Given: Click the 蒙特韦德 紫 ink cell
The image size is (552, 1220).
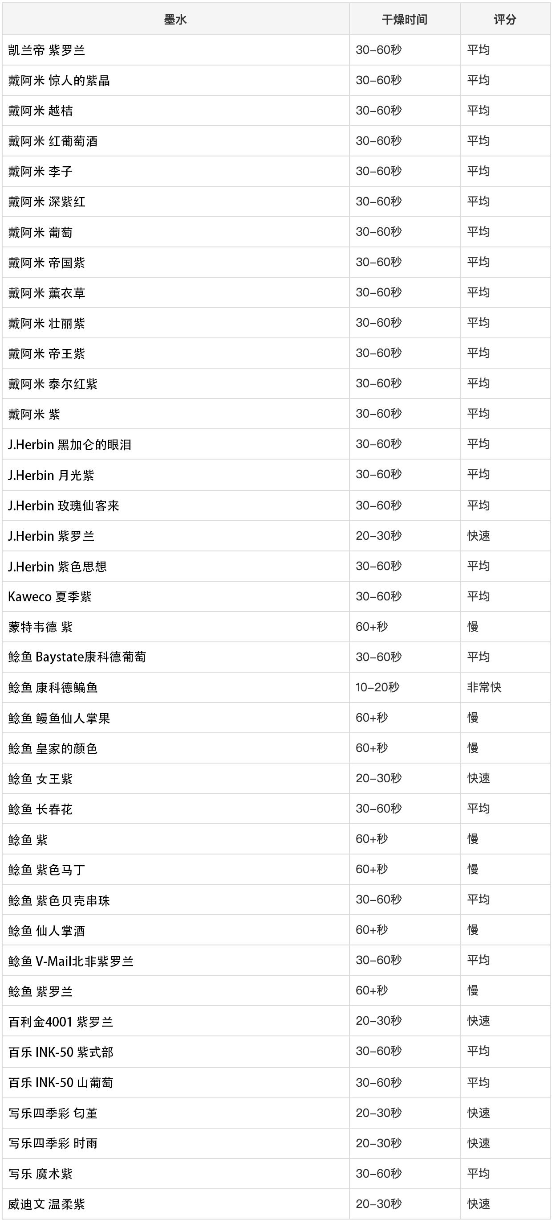Looking at the screenshot, I should [41, 627].
